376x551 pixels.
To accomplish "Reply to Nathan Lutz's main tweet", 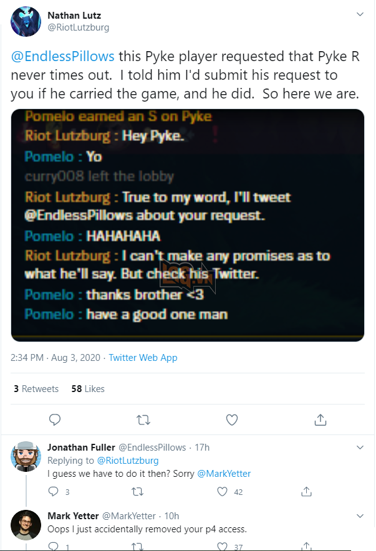I will (55, 419).
